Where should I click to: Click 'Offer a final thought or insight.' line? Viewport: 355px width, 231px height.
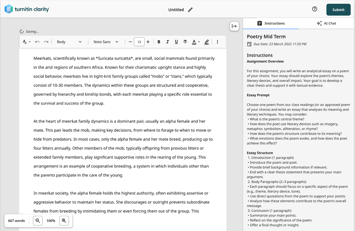point(273,225)
